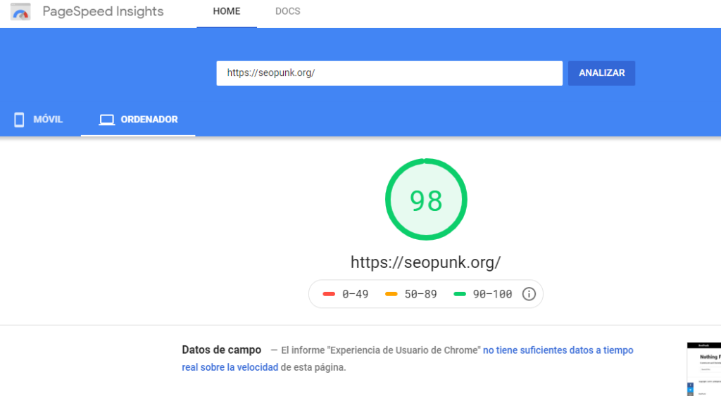
Task: Click the laptop icon in Ordenador tab
Action: coord(107,120)
